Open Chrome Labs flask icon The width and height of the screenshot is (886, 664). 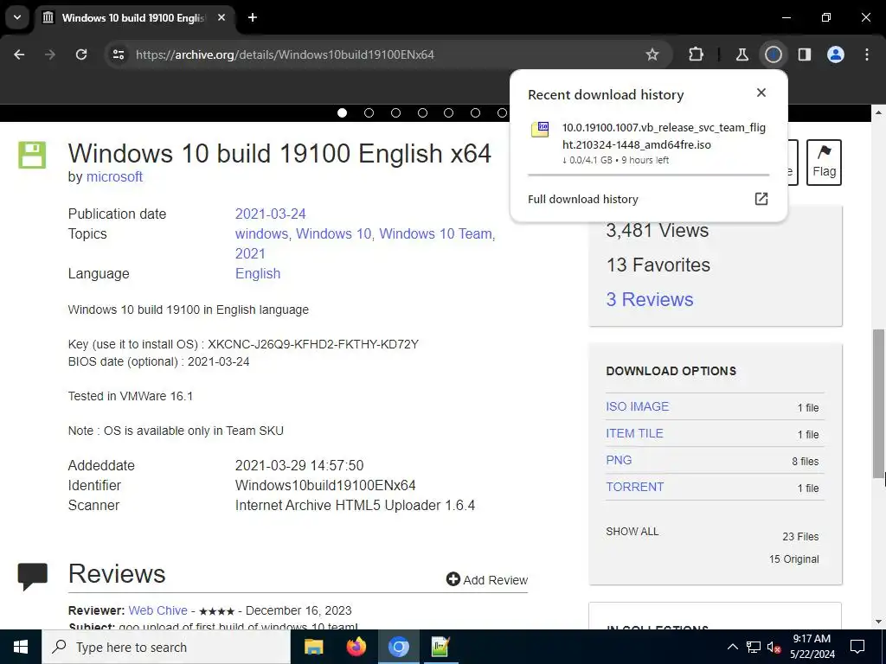[742, 54]
